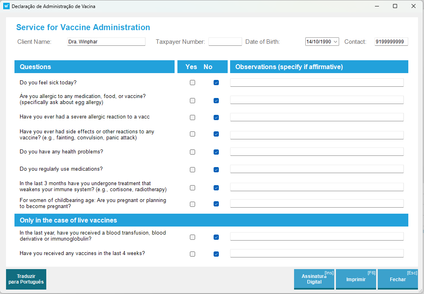The height and width of the screenshot is (294, 424).
Task: Select the Contact phone number field
Action: (x=391, y=42)
